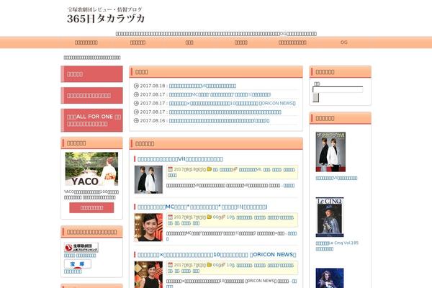Open third book cover at bottom of right sidebar
This screenshot has width=432, height=288.
tap(330, 278)
